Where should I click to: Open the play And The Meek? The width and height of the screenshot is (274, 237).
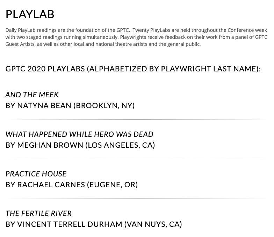[32, 95]
